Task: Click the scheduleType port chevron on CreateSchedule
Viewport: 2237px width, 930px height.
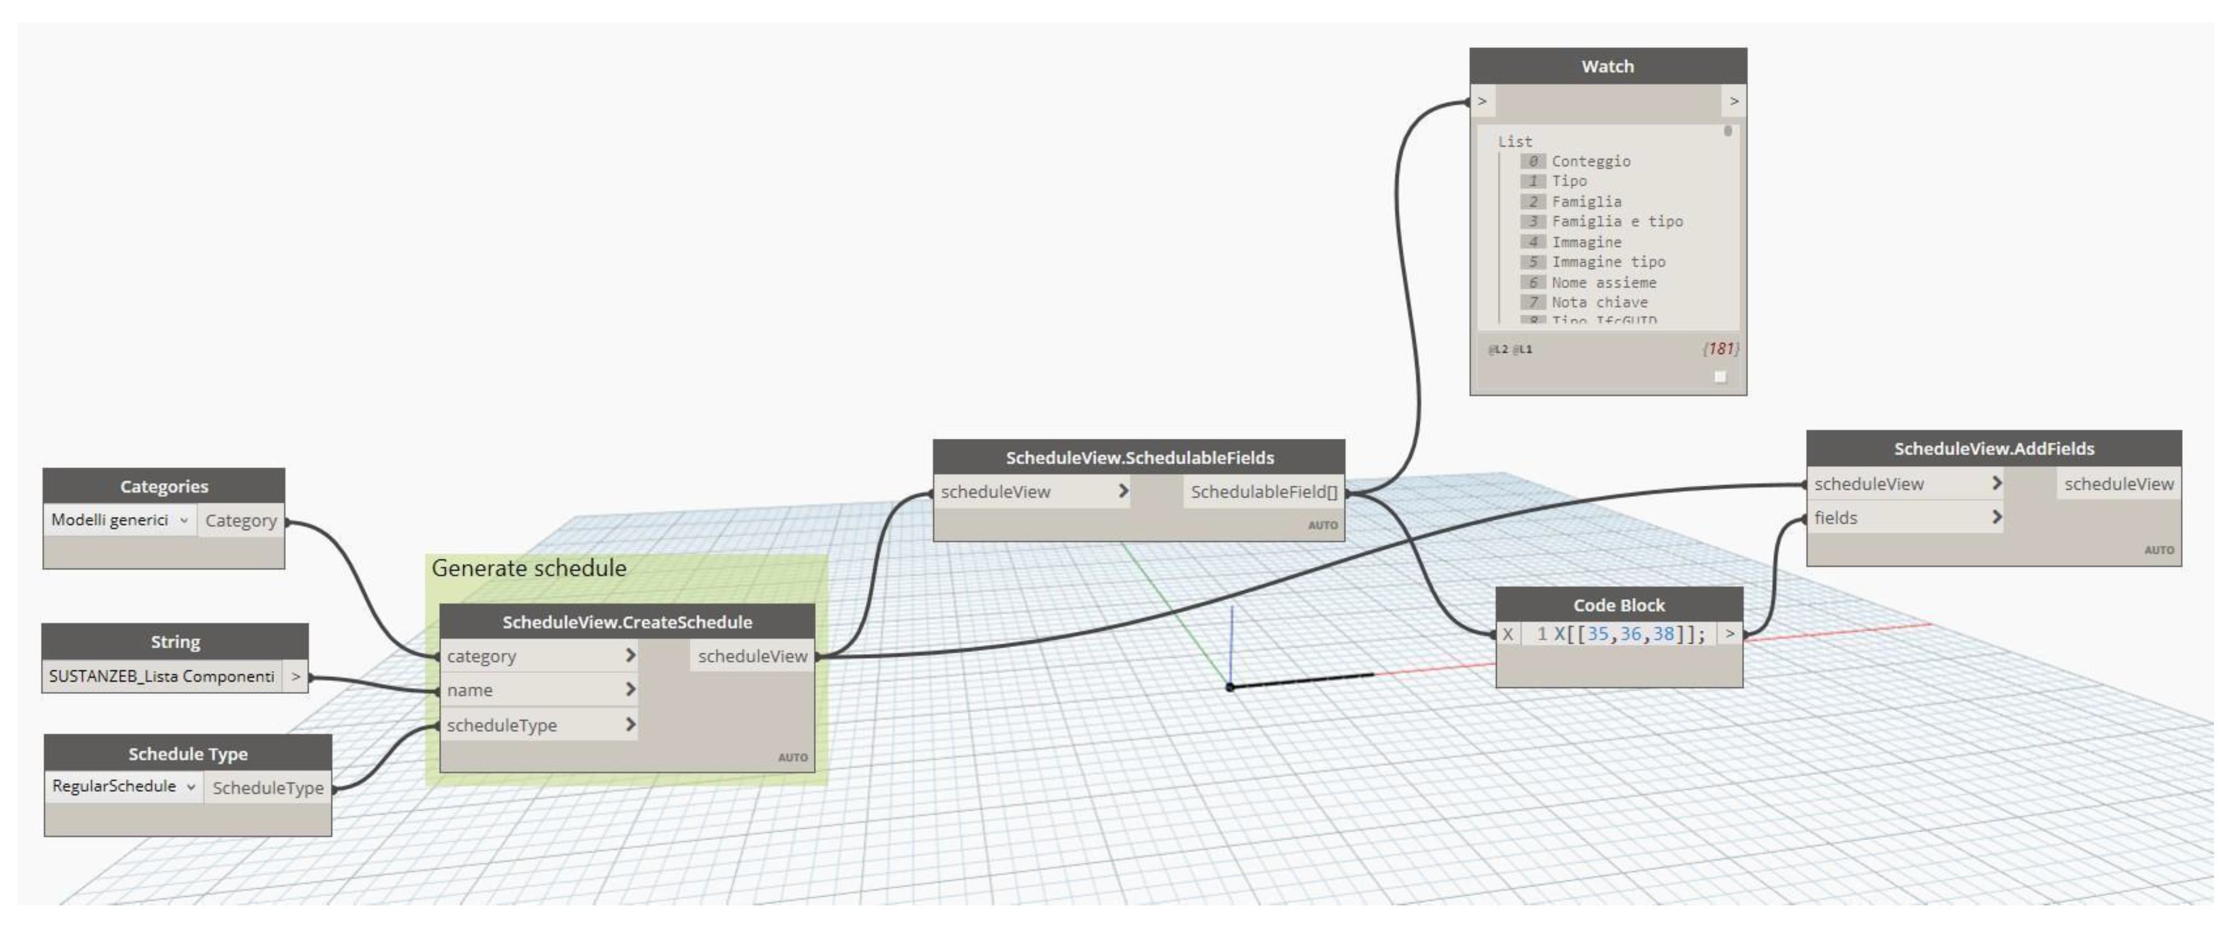Action: click(630, 725)
